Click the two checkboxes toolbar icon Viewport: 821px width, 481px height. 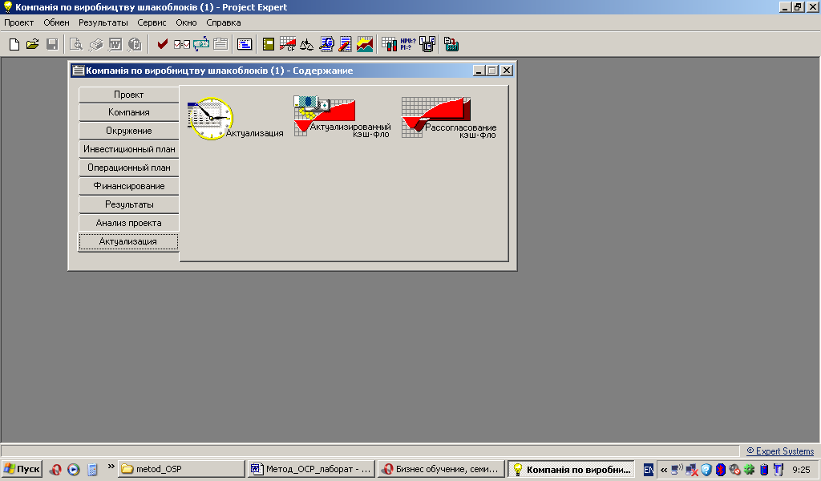coord(182,44)
